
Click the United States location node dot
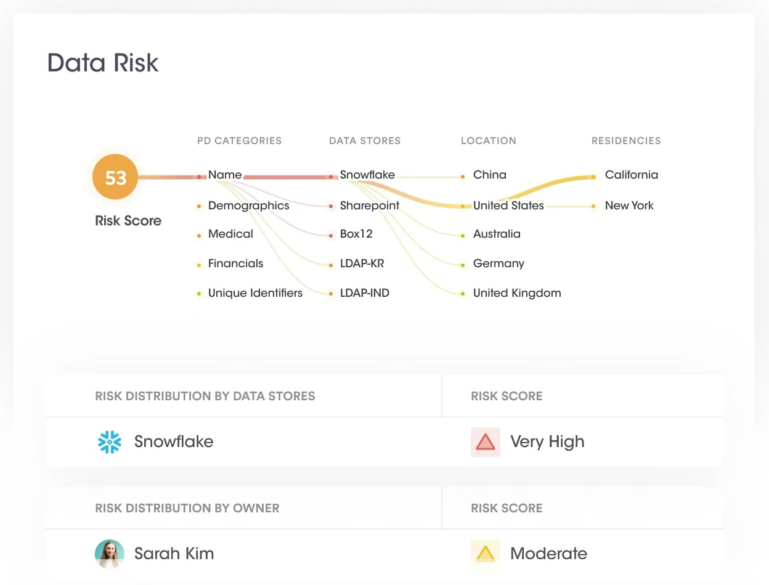[x=463, y=206]
